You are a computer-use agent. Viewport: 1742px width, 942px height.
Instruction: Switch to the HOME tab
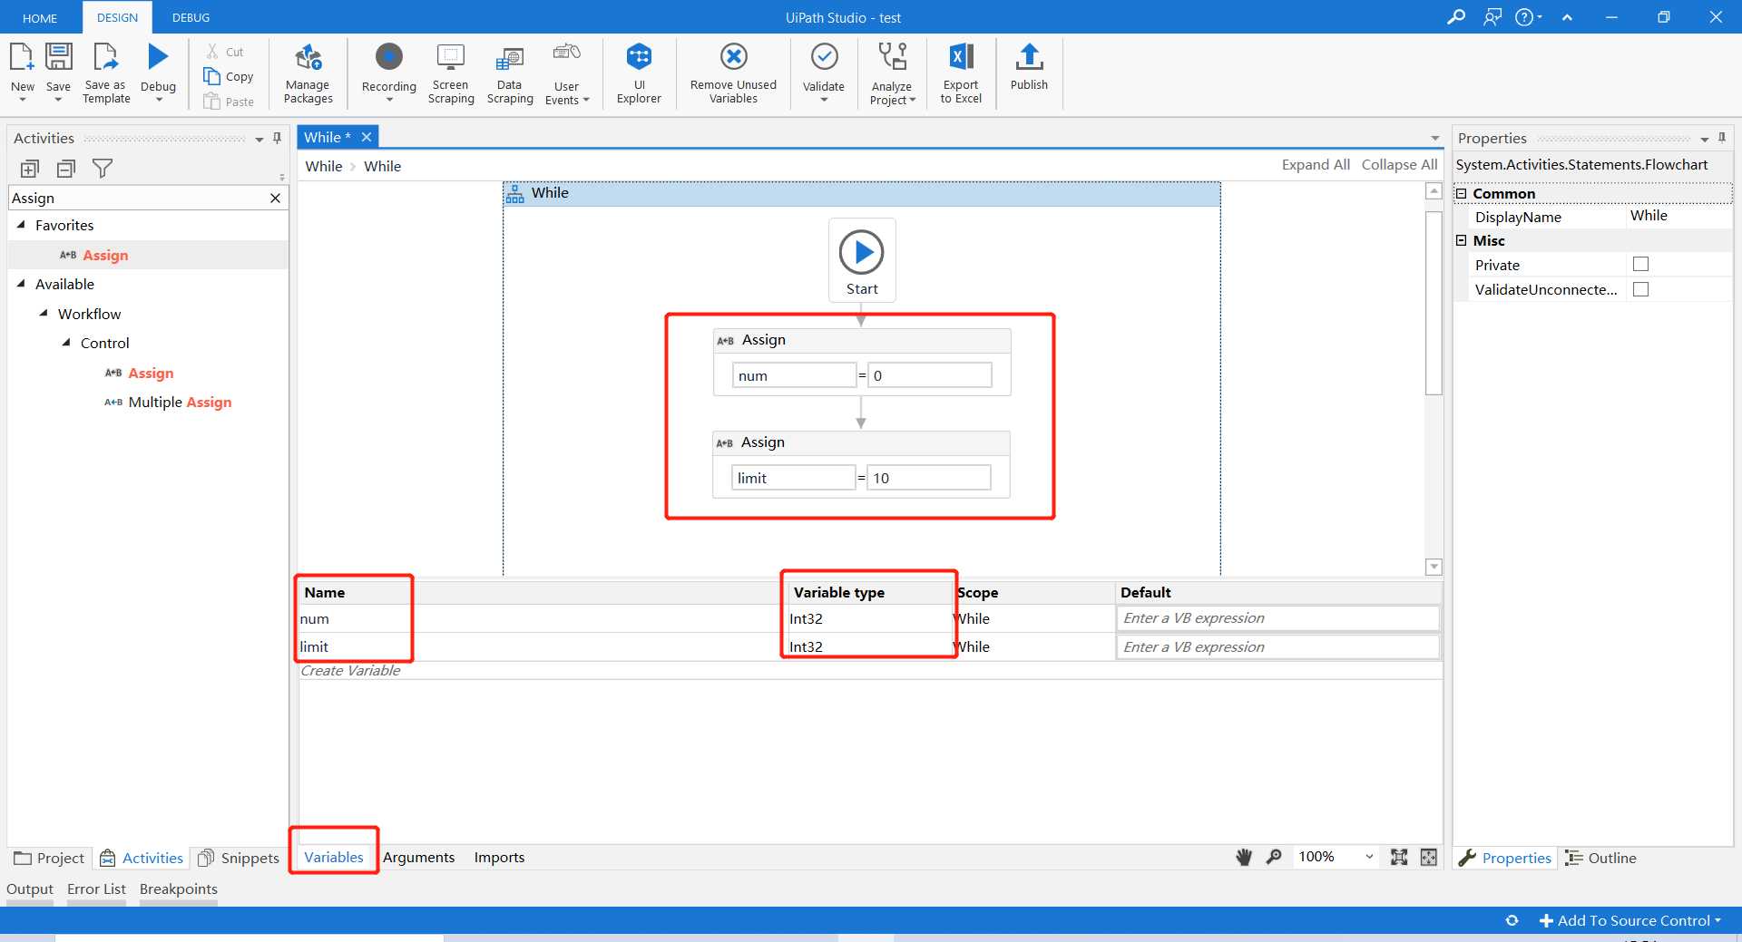pyautogui.click(x=40, y=17)
